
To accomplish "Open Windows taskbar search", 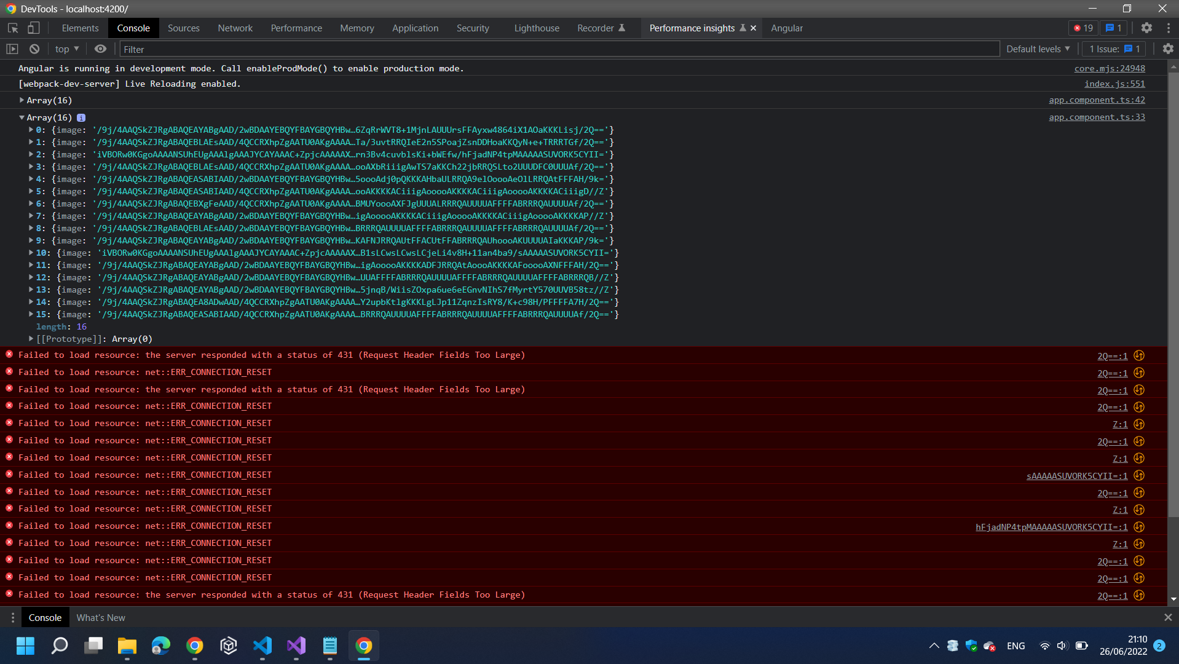I will click(60, 646).
